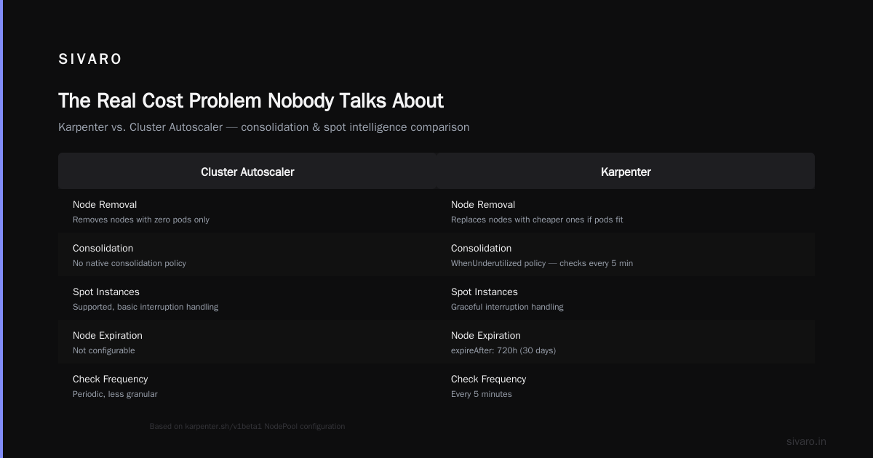Click 'expireAfter: 720h (30 days)' value

pos(503,350)
